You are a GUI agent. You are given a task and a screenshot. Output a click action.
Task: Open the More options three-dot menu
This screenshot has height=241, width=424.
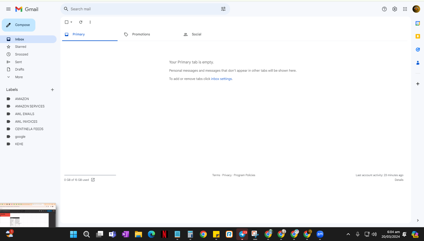[x=90, y=22]
